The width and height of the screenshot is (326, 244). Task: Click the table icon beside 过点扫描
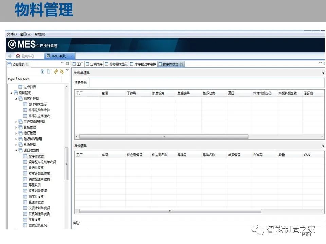(x=20, y=87)
